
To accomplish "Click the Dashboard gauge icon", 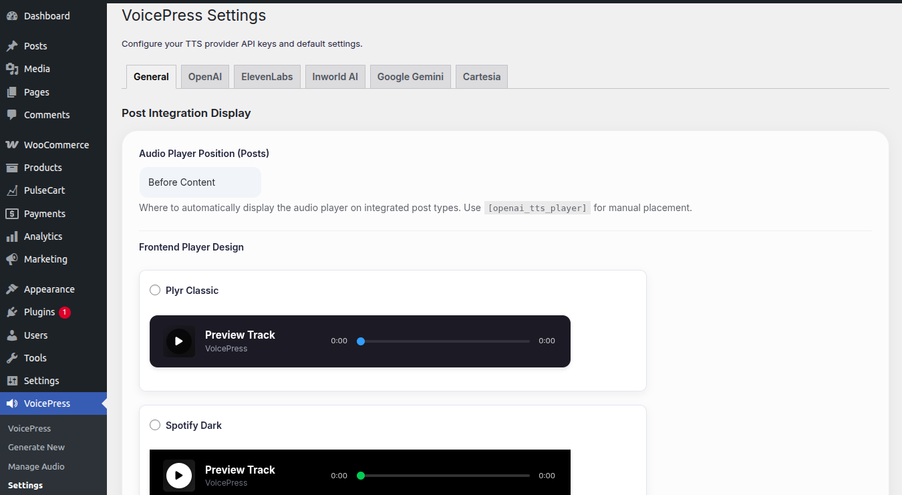I will click(x=12, y=16).
